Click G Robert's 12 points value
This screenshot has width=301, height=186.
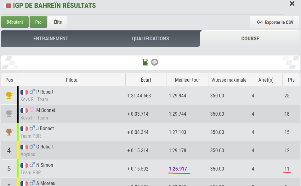287,150
